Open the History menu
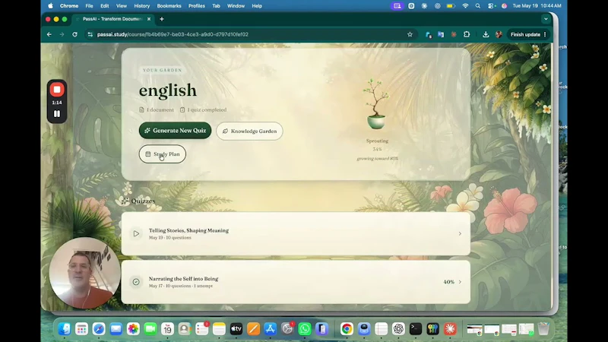 142,6
